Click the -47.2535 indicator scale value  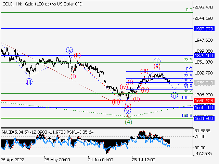[203, 154]
